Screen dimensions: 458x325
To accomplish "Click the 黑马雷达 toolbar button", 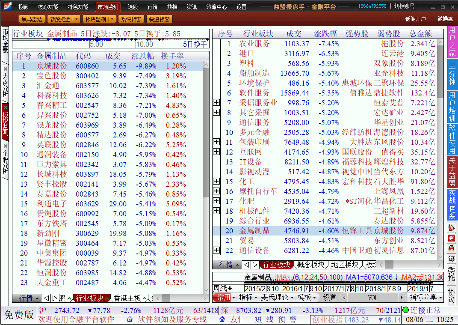I will click(x=32, y=19).
